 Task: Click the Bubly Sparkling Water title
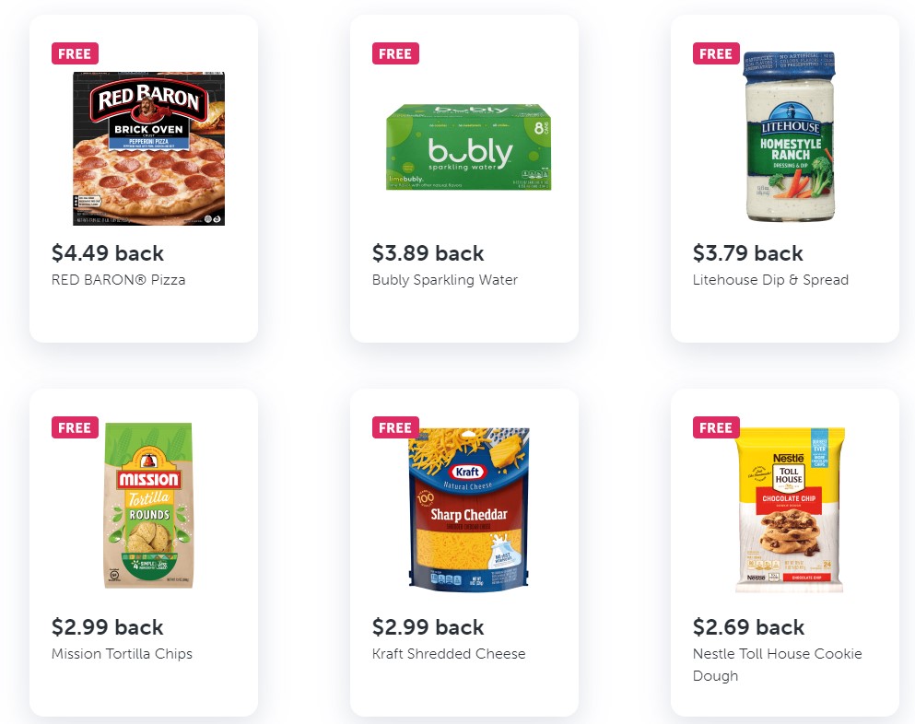tap(445, 280)
